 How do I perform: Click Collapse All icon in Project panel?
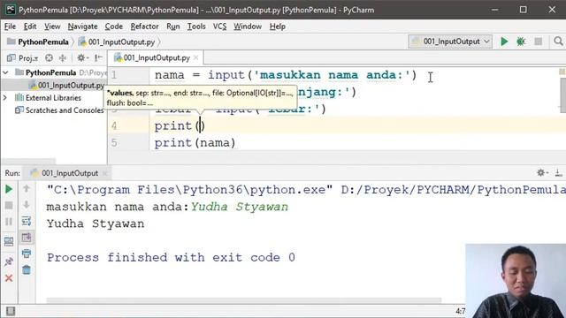pos(63,57)
